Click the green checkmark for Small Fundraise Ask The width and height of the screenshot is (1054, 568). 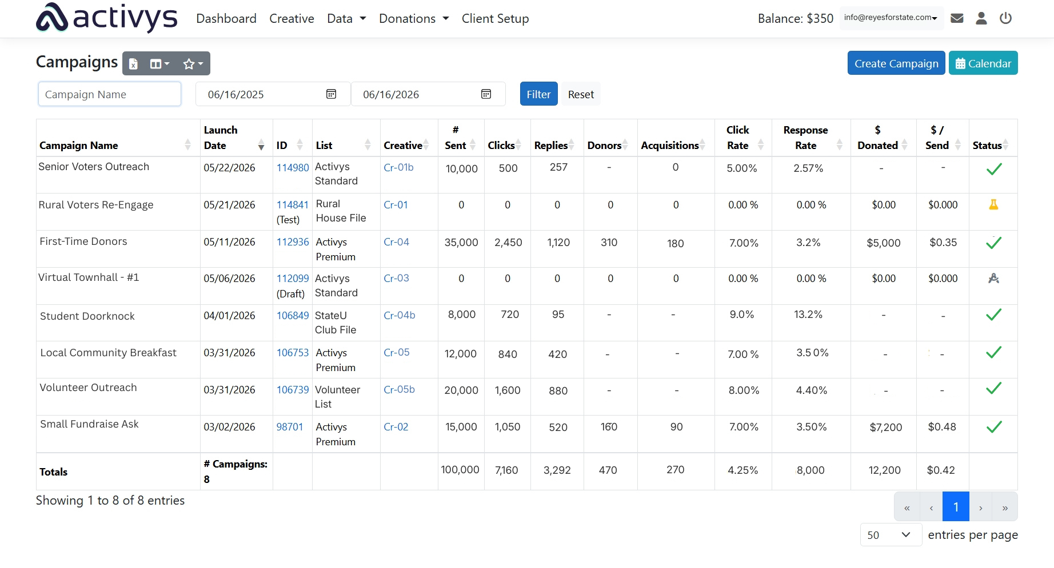coord(994,426)
